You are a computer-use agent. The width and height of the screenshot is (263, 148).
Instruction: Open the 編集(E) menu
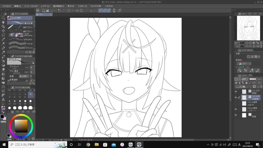click(x=17, y=6)
